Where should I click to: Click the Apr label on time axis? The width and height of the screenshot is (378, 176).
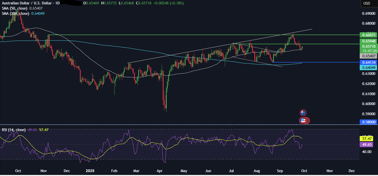click(160, 171)
